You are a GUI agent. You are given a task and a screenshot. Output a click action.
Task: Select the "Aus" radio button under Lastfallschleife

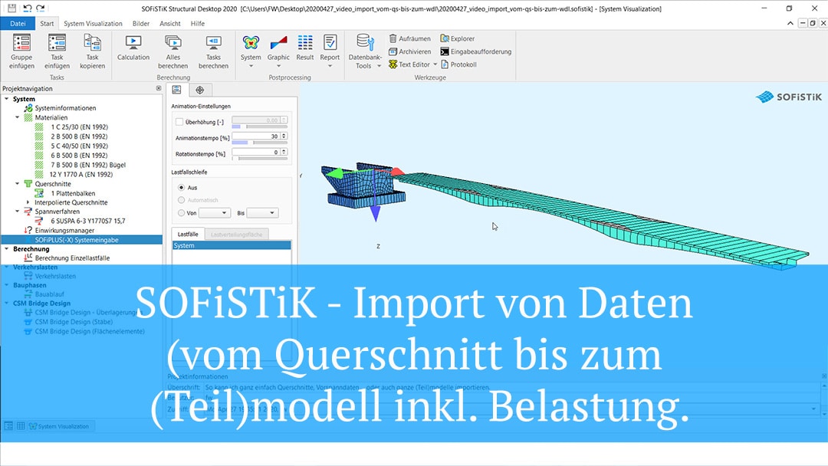pos(182,187)
